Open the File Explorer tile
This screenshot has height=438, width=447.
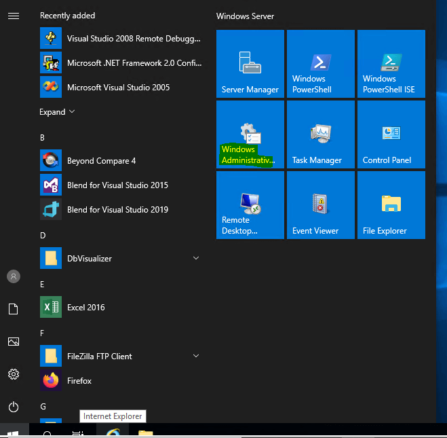click(x=391, y=205)
